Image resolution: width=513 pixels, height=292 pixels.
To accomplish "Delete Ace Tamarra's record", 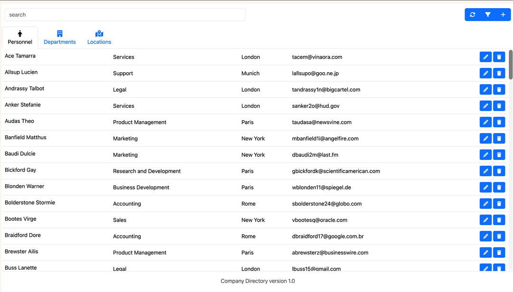I will click(x=499, y=57).
